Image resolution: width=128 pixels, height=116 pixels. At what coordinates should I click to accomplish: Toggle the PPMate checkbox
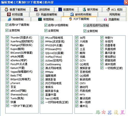tap(42, 72)
